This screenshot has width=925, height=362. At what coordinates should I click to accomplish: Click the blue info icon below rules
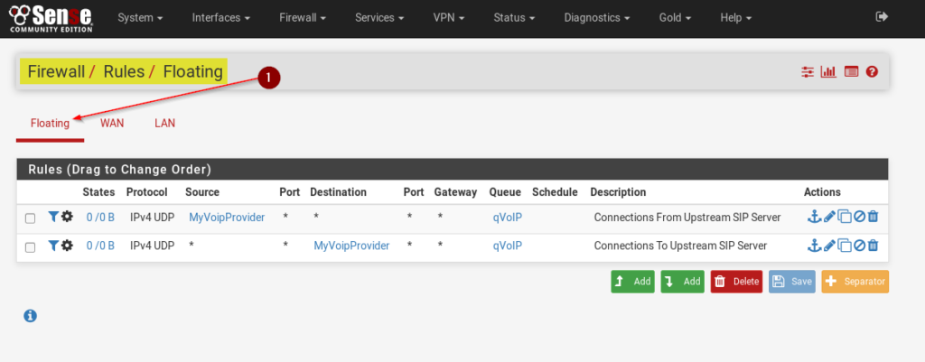tap(30, 315)
